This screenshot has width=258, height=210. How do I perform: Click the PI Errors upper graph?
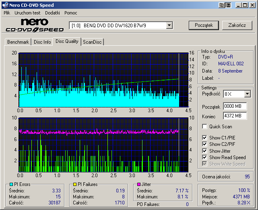click(x=103, y=80)
